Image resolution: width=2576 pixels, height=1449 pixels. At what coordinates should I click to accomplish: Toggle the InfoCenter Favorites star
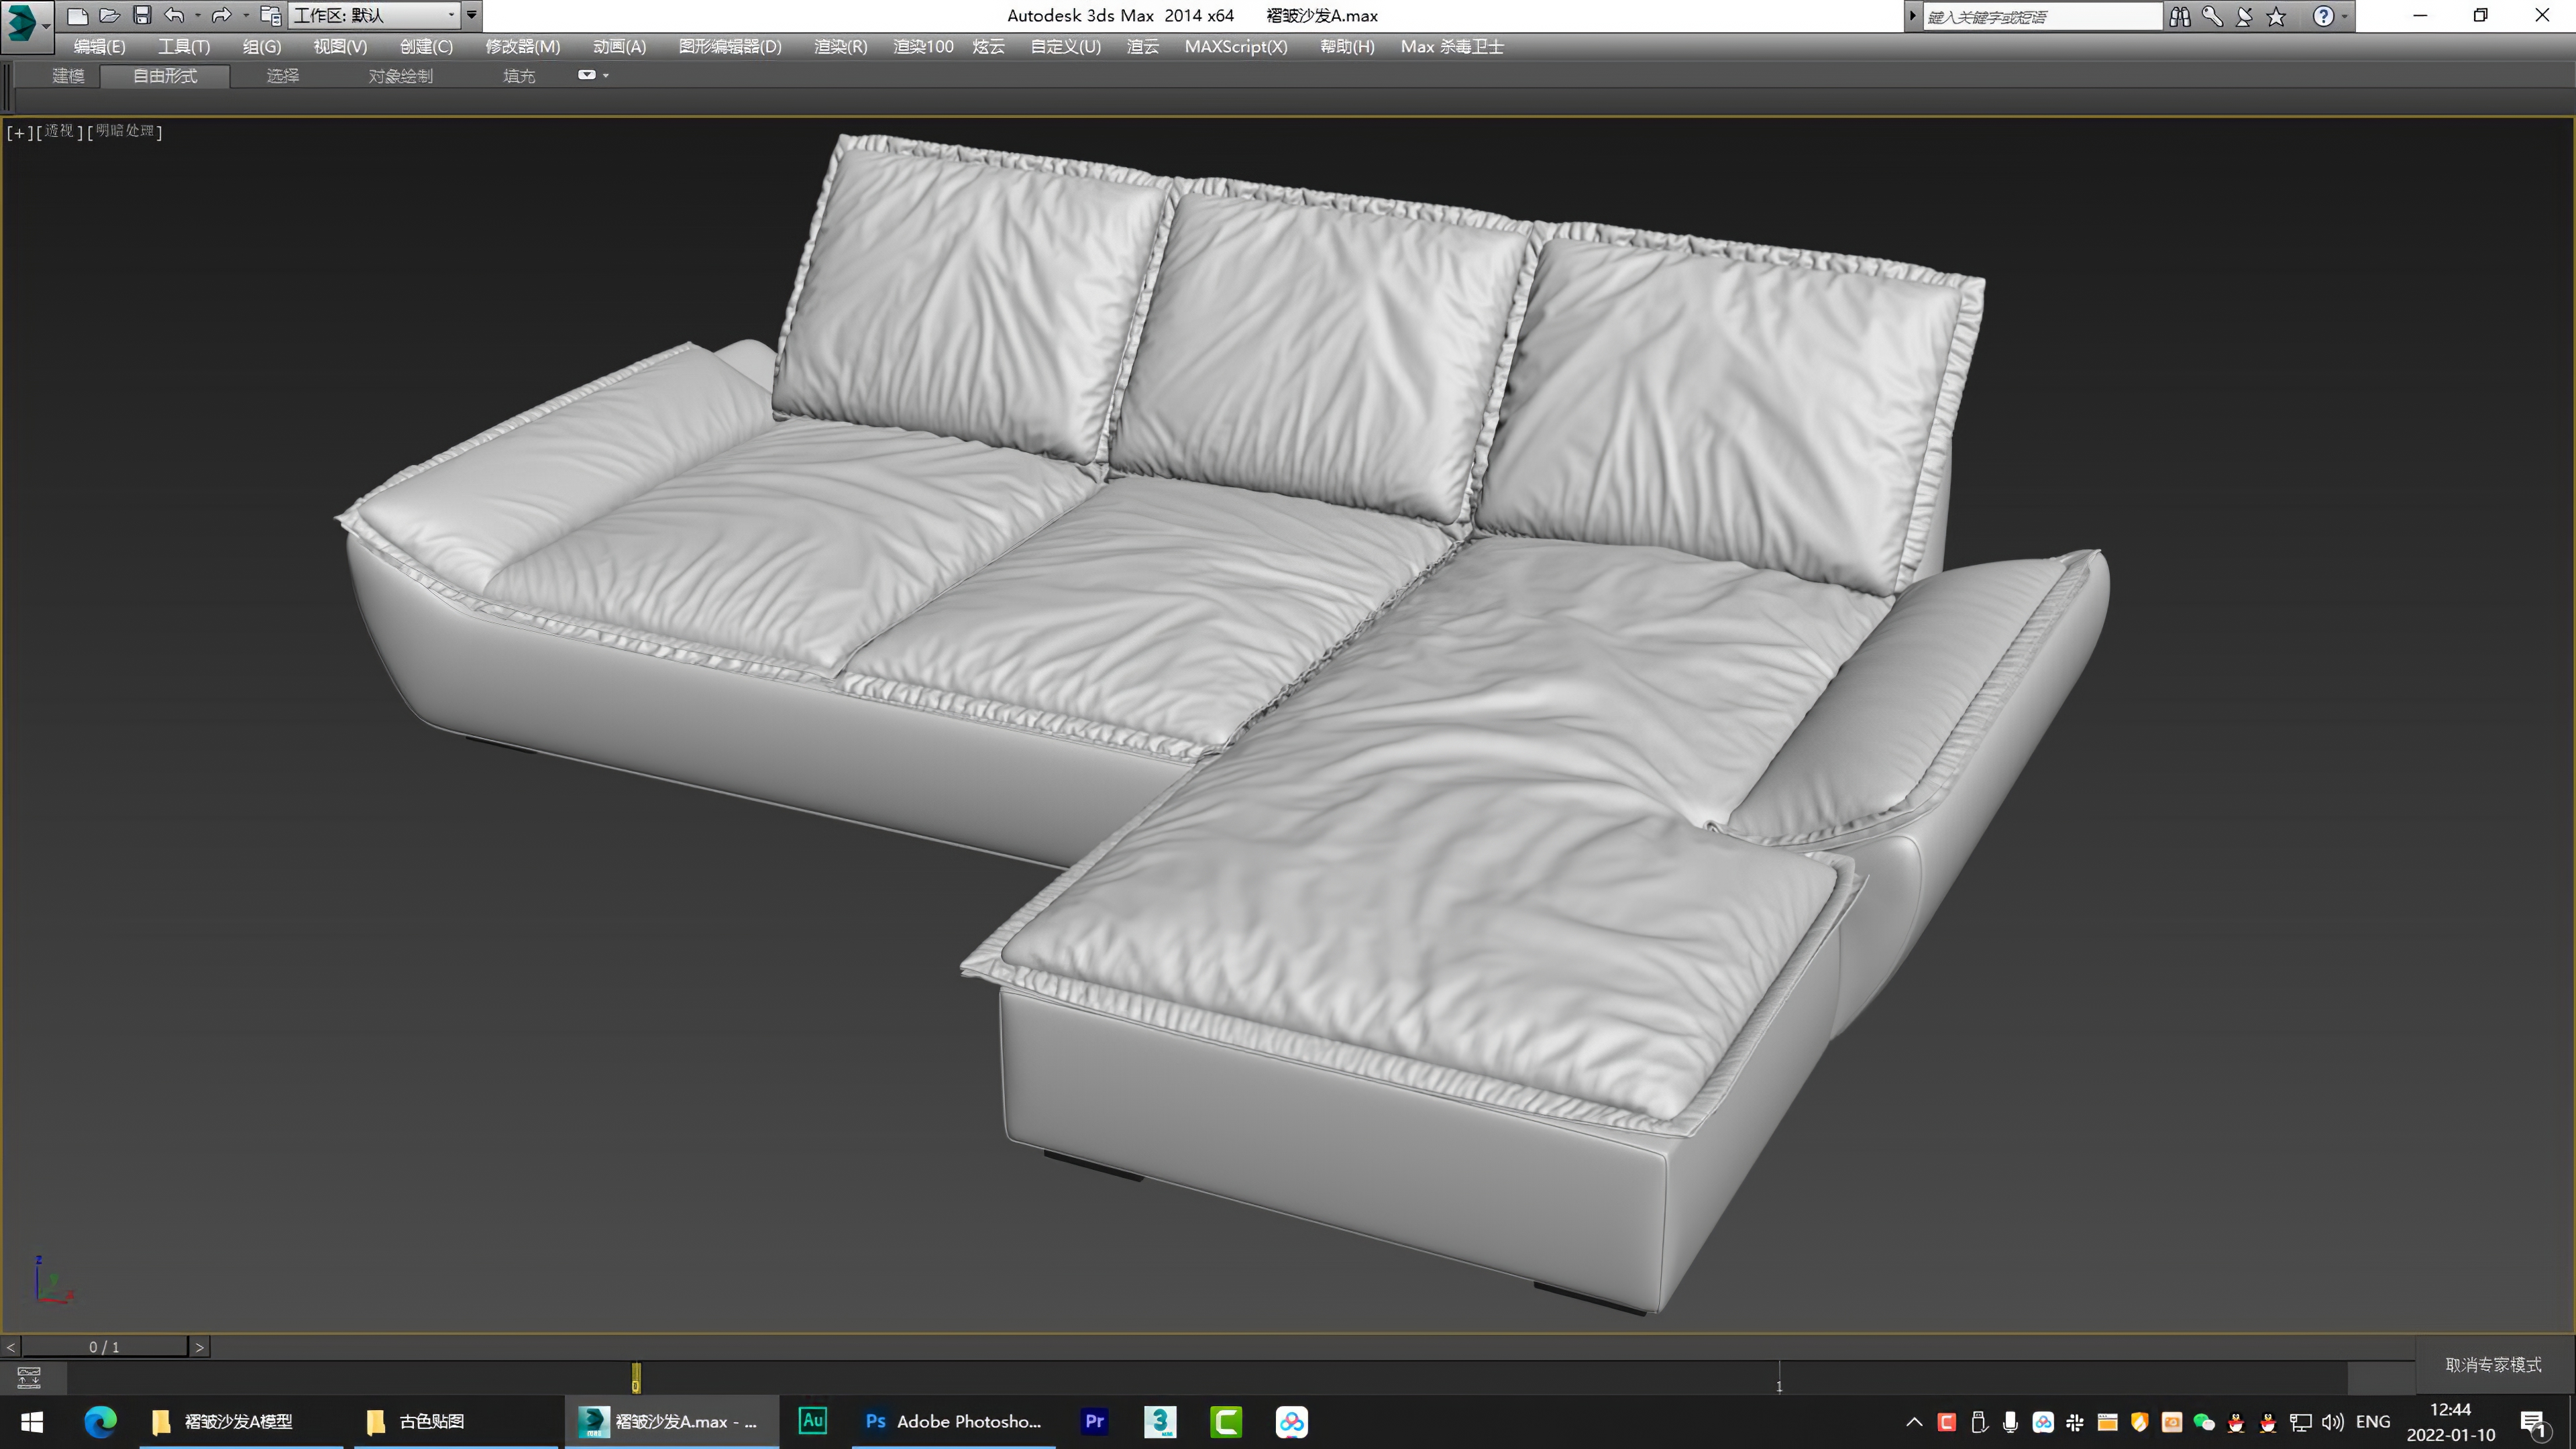tap(2277, 16)
